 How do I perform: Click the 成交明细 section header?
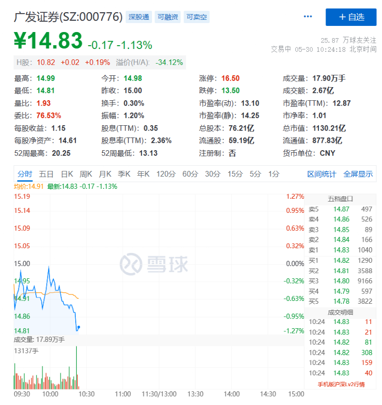[340, 313]
